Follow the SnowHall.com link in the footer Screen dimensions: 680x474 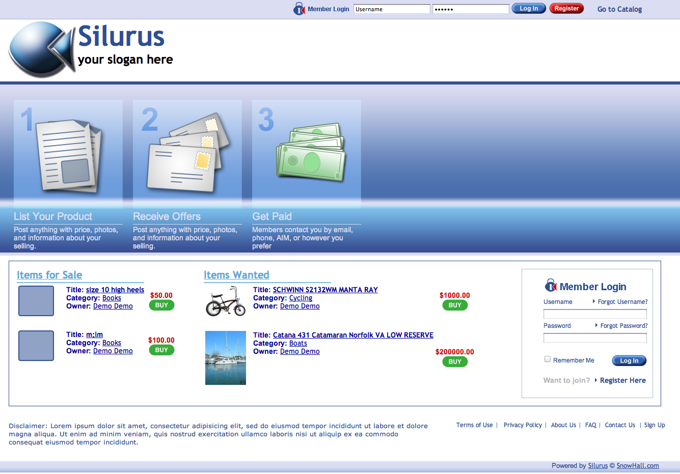pyautogui.click(x=638, y=465)
